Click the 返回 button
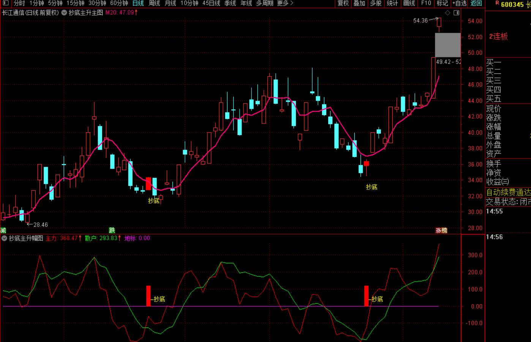This screenshot has width=531, height=342. click(476, 3)
